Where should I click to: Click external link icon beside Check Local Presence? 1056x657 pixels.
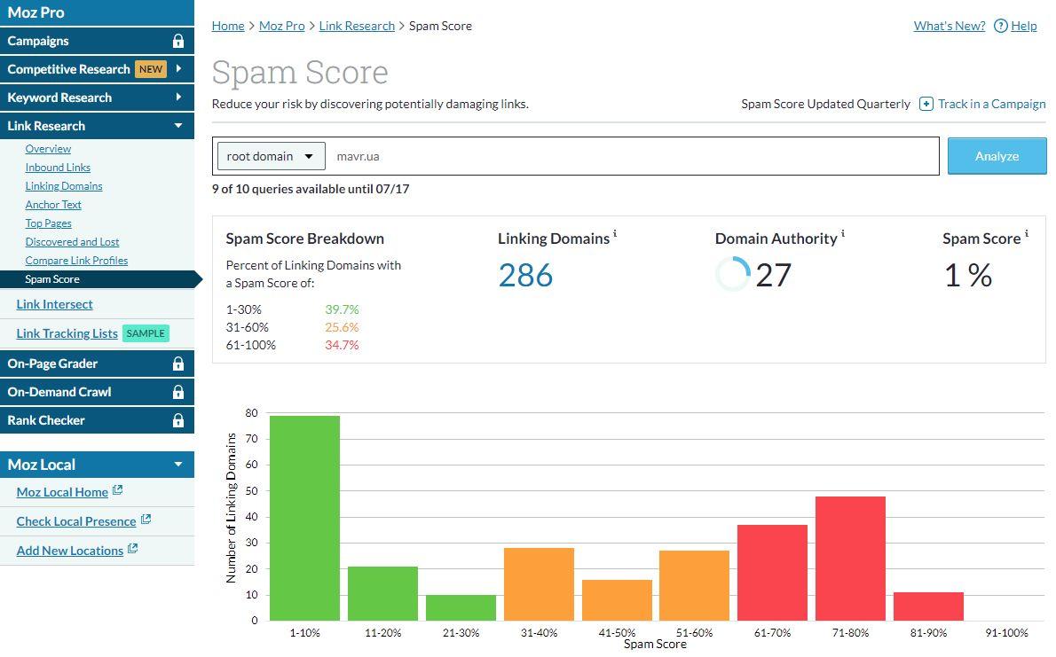pyautogui.click(x=146, y=520)
